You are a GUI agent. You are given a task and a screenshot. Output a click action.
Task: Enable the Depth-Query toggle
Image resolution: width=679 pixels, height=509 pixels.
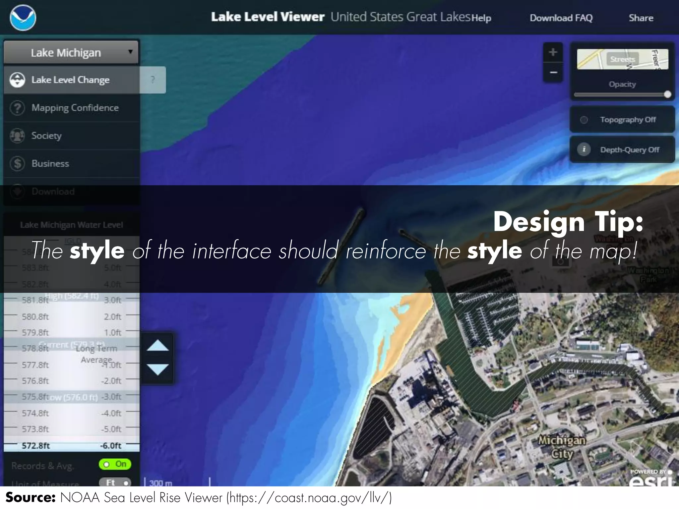pyautogui.click(x=584, y=149)
